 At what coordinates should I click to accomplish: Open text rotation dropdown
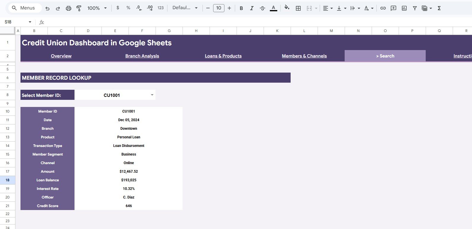pos(369,8)
